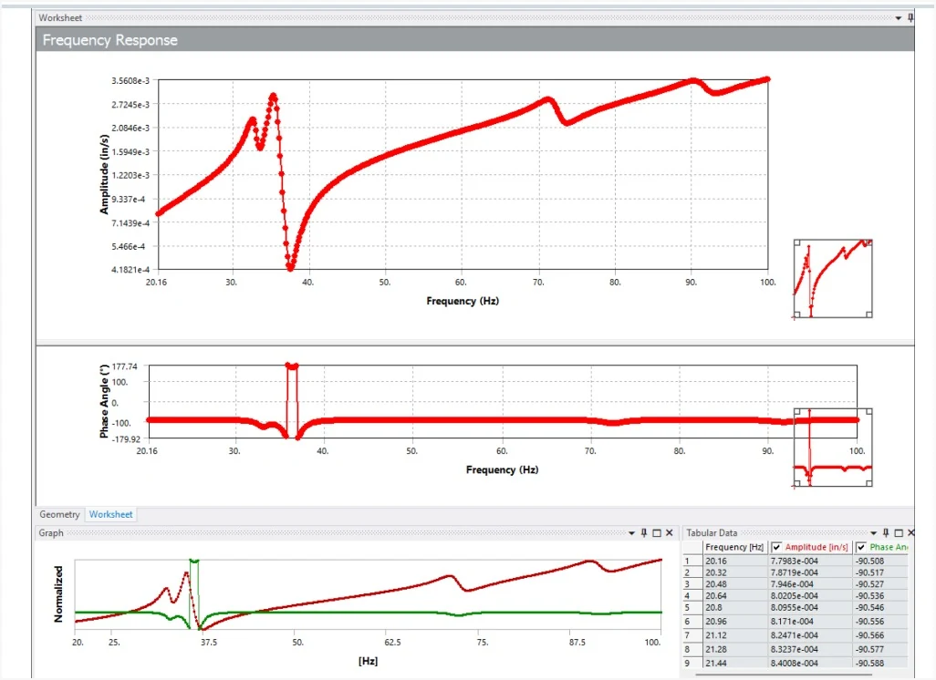Screen dimensions: 936x680
Task: Toggle auto-hide pin on Graph panel
Action: [x=644, y=532]
